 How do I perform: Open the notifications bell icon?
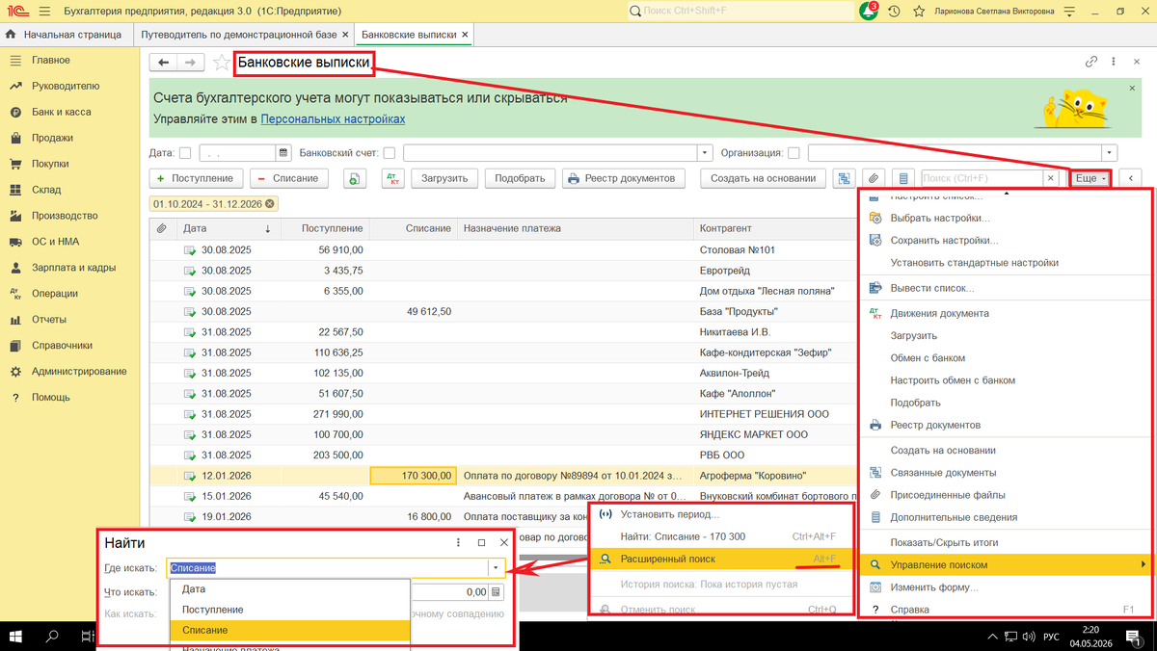pos(869,12)
